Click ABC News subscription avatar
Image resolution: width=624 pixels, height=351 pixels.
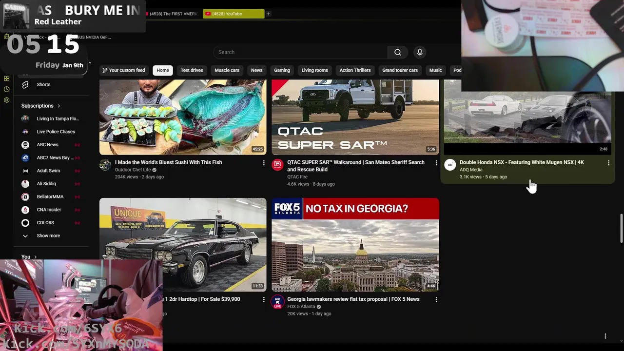click(25, 145)
